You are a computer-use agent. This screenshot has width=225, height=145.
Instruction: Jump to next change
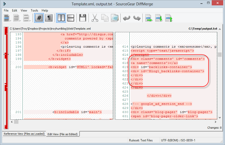point(159,18)
